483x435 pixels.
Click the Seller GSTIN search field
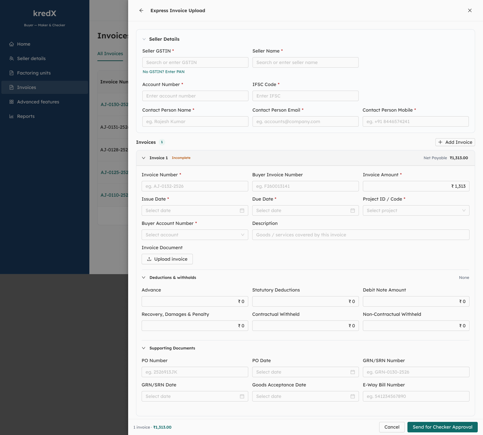click(195, 62)
